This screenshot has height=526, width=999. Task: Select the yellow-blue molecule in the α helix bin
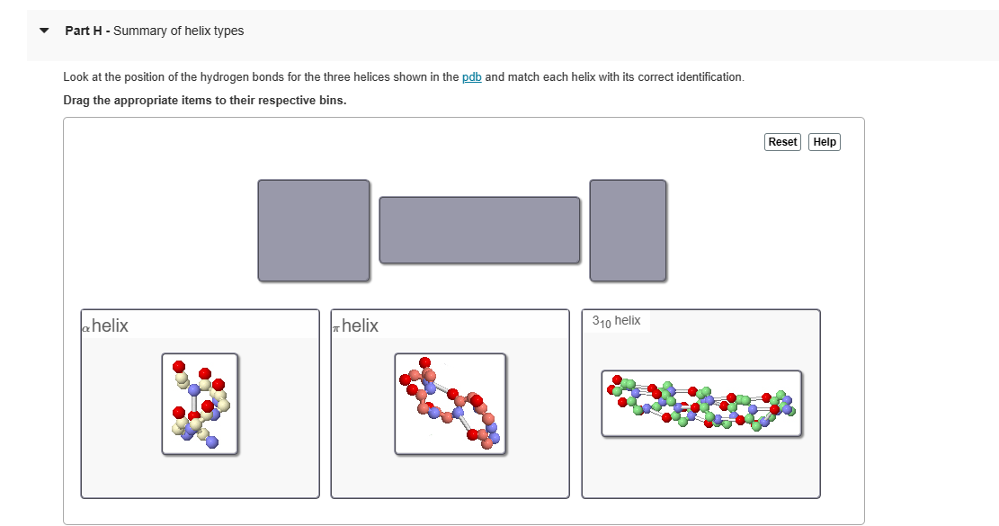[x=200, y=402]
